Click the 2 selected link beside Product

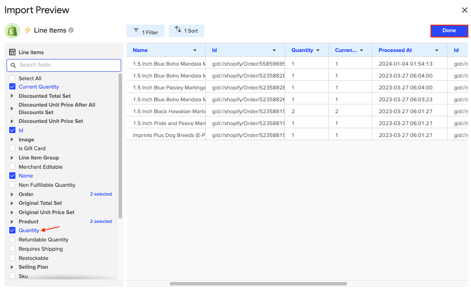click(x=101, y=221)
